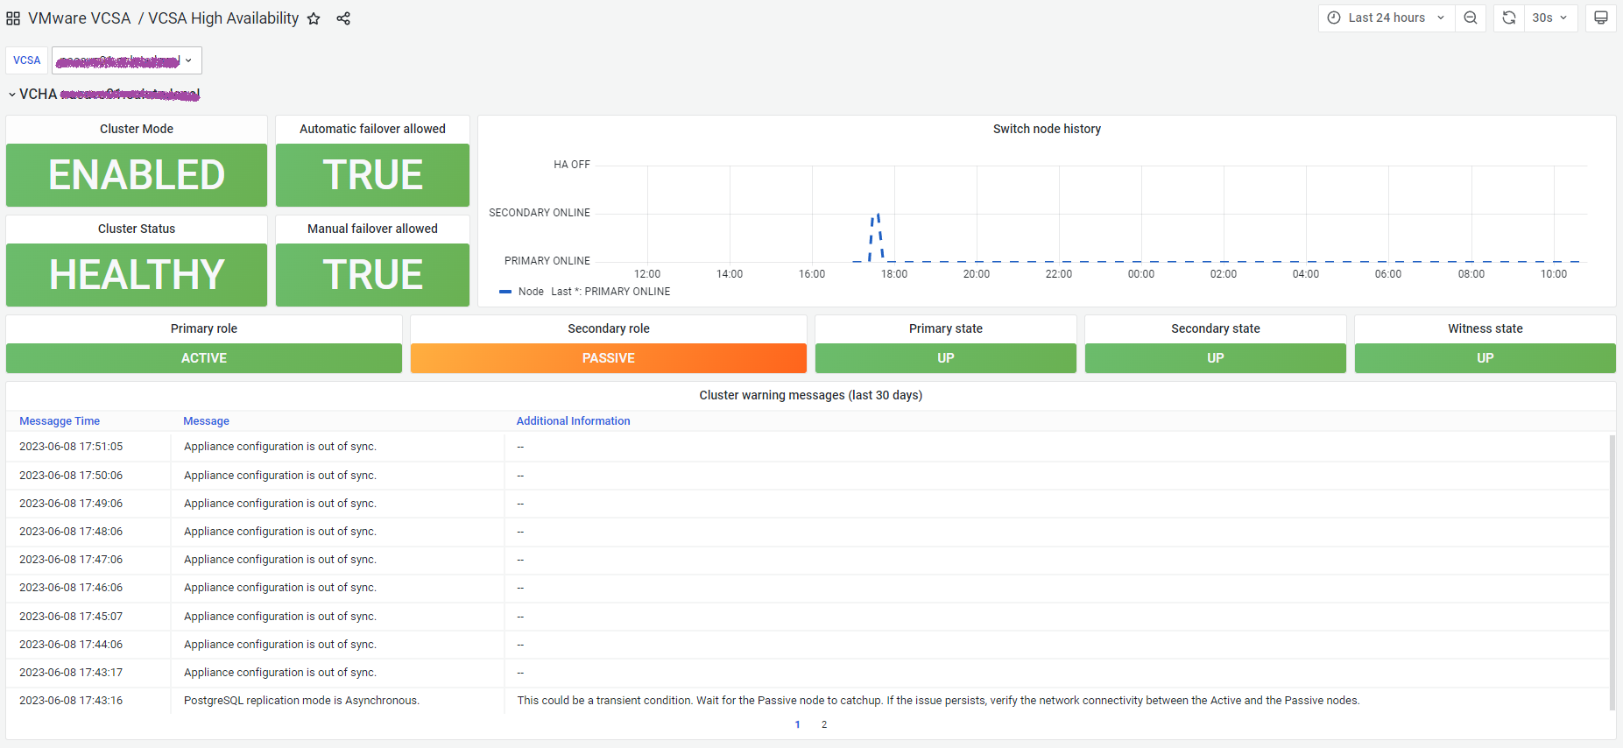Image resolution: width=1623 pixels, height=748 pixels.
Task: Click the dashed spike in switch history chart
Action: [876, 236]
